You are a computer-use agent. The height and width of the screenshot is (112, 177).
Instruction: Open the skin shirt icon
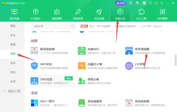[156, 3]
